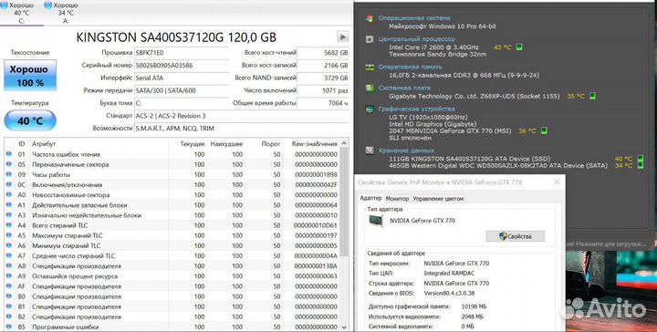657x332 pixels.
Task: Close the Generic PnP Monitor properties dialog
Action: pos(557,182)
